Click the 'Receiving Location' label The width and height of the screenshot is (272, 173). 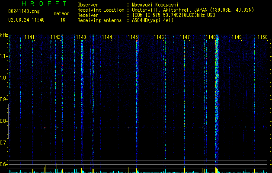[x=101, y=10]
